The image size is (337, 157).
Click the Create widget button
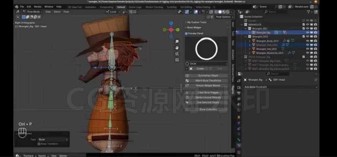click(200, 69)
